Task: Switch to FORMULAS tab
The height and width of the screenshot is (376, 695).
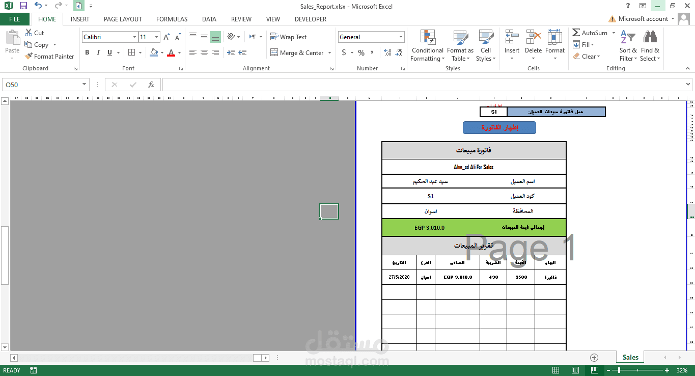Action: click(x=172, y=19)
